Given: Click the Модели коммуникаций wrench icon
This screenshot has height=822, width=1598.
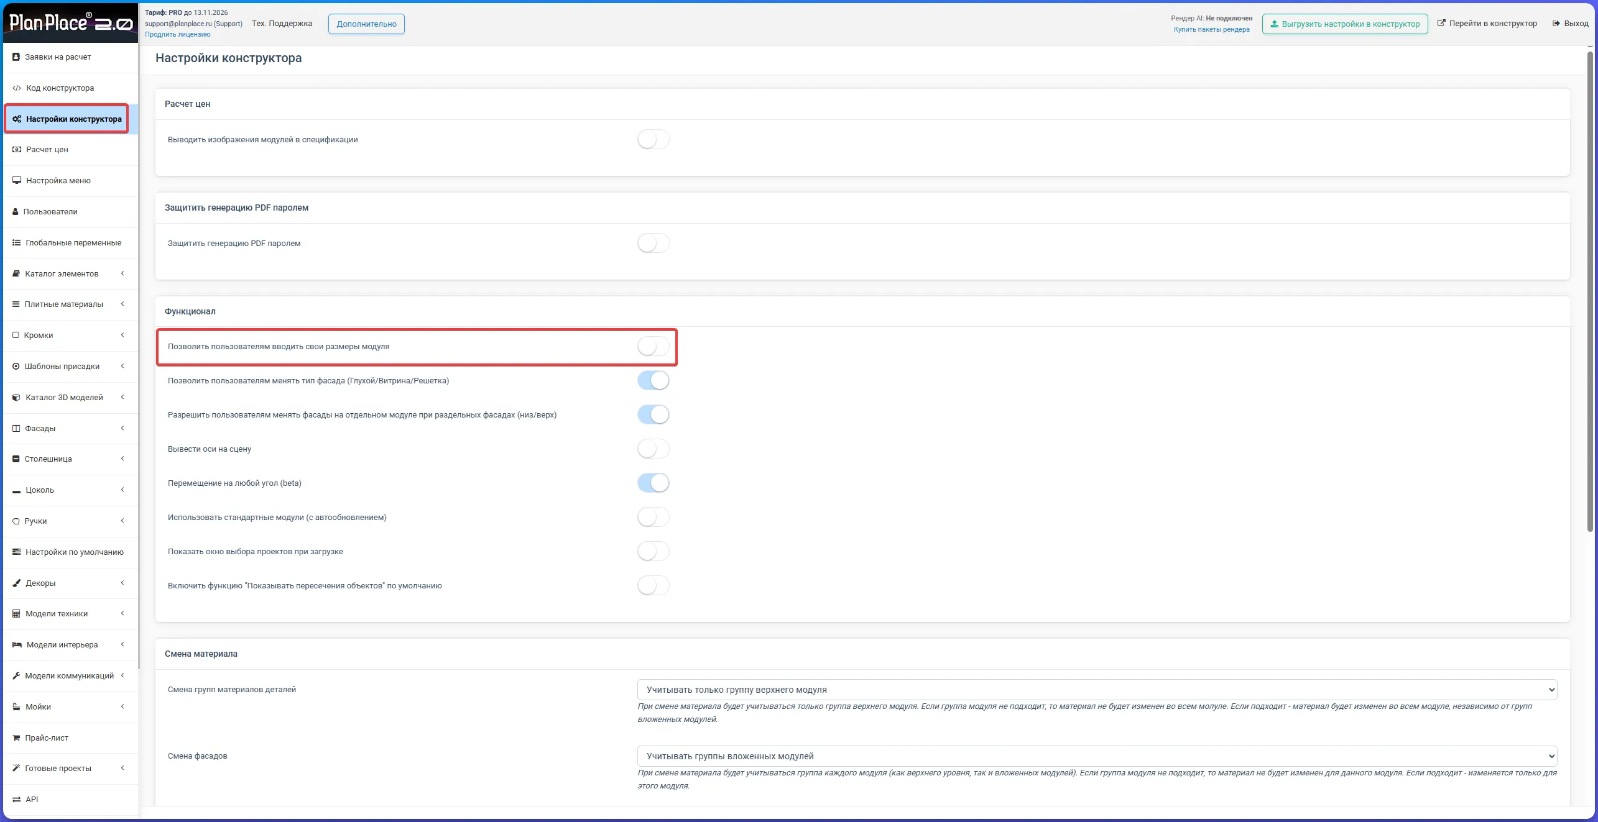Looking at the screenshot, I should (16, 675).
